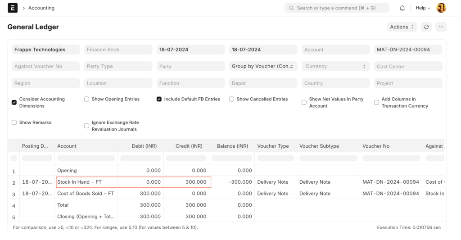Click the Party Type filter field
The height and width of the screenshot is (240, 461).
point(118,66)
